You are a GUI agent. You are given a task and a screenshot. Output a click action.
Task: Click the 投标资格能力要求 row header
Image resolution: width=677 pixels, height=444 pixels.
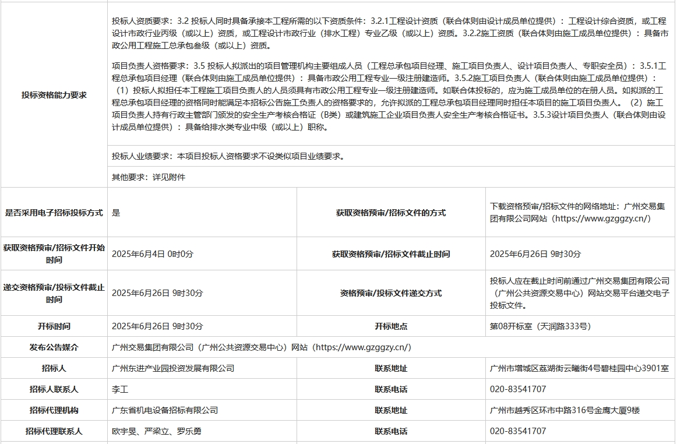tap(54, 95)
